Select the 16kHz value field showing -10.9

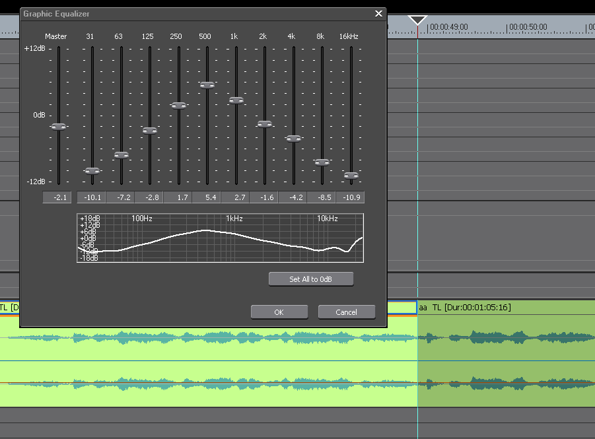(350, 197)
